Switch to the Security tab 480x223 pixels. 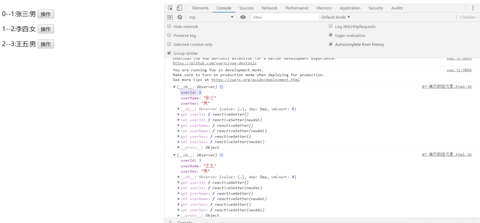point(376,8)
